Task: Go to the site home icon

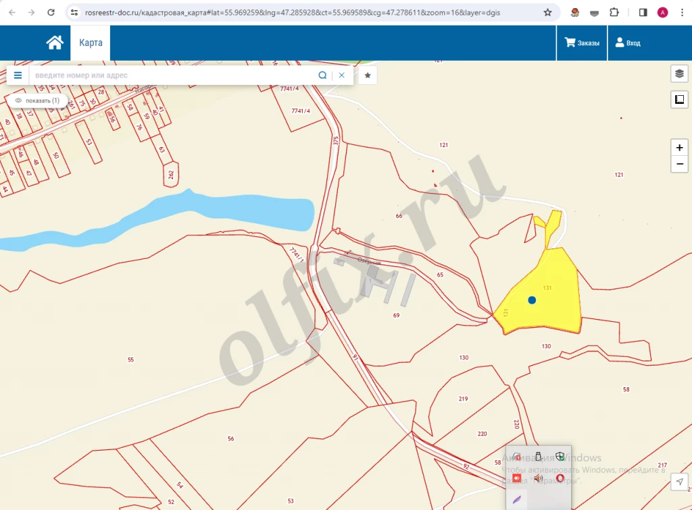Action: [55, 42]
